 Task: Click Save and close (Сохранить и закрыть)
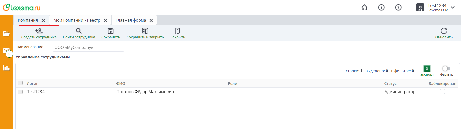click(x=145, y=31)
